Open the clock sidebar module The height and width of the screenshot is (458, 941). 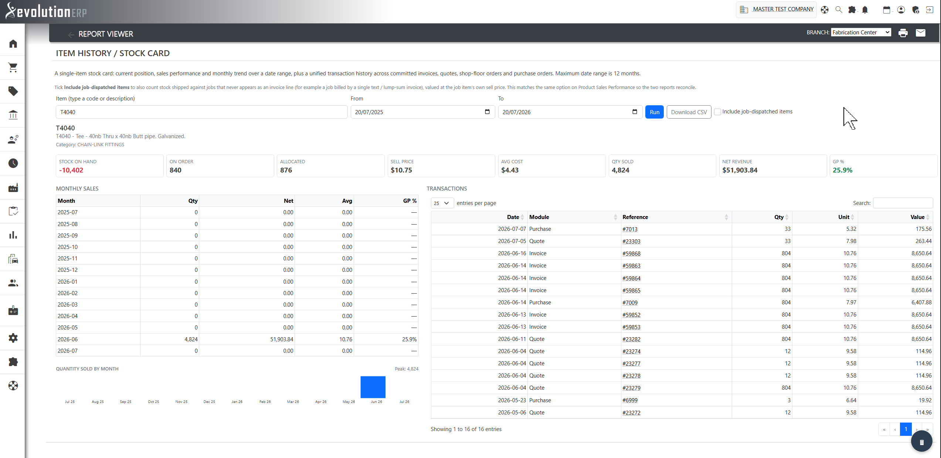(13, 163)
